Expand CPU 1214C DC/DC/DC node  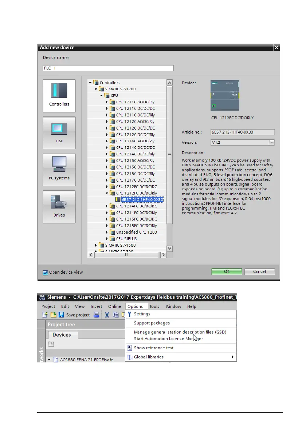click(107, 147)
